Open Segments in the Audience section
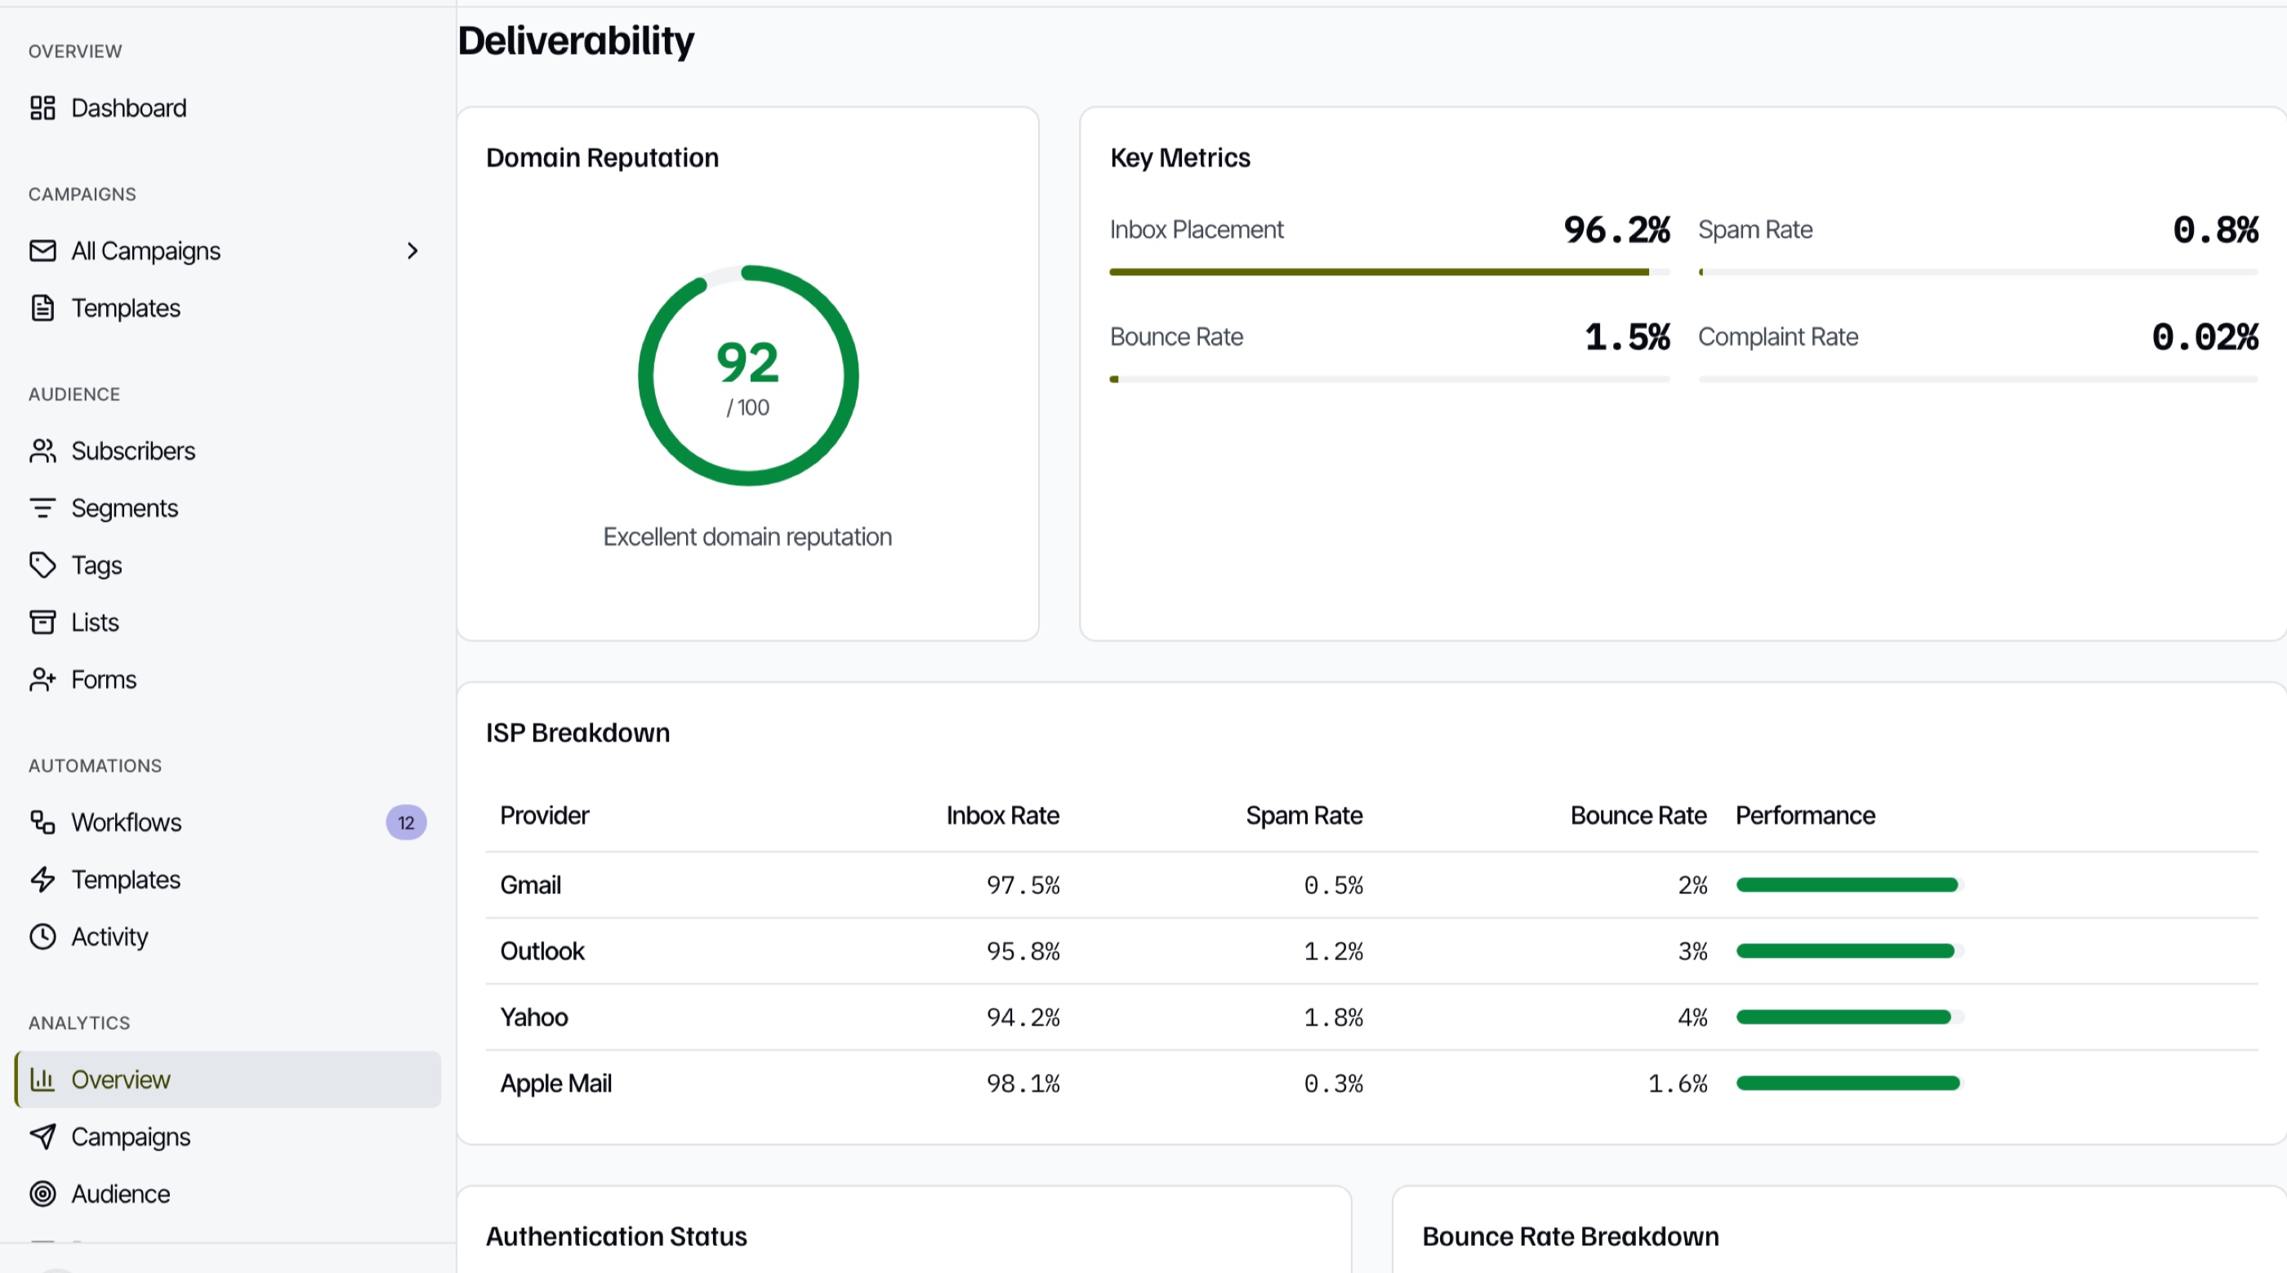The width and height of the screenshot is (2287, 1273). click(x=227, y=508)
